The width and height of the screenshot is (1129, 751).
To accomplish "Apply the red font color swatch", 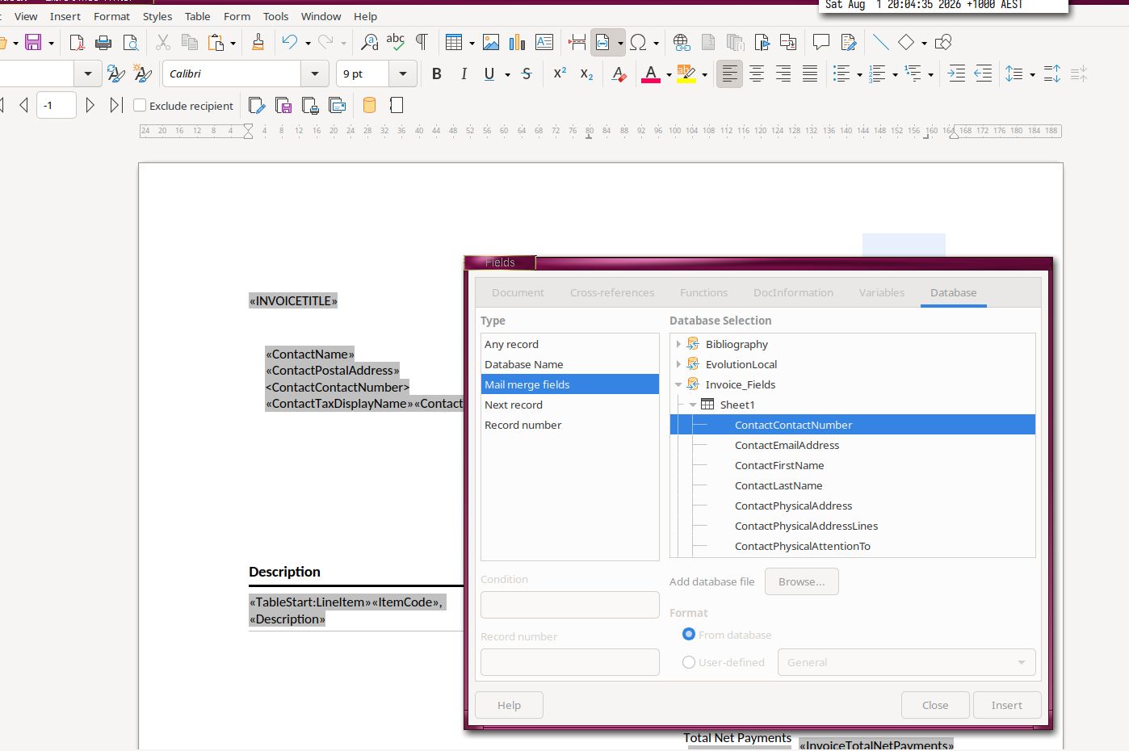I will [x=650, y=73].
